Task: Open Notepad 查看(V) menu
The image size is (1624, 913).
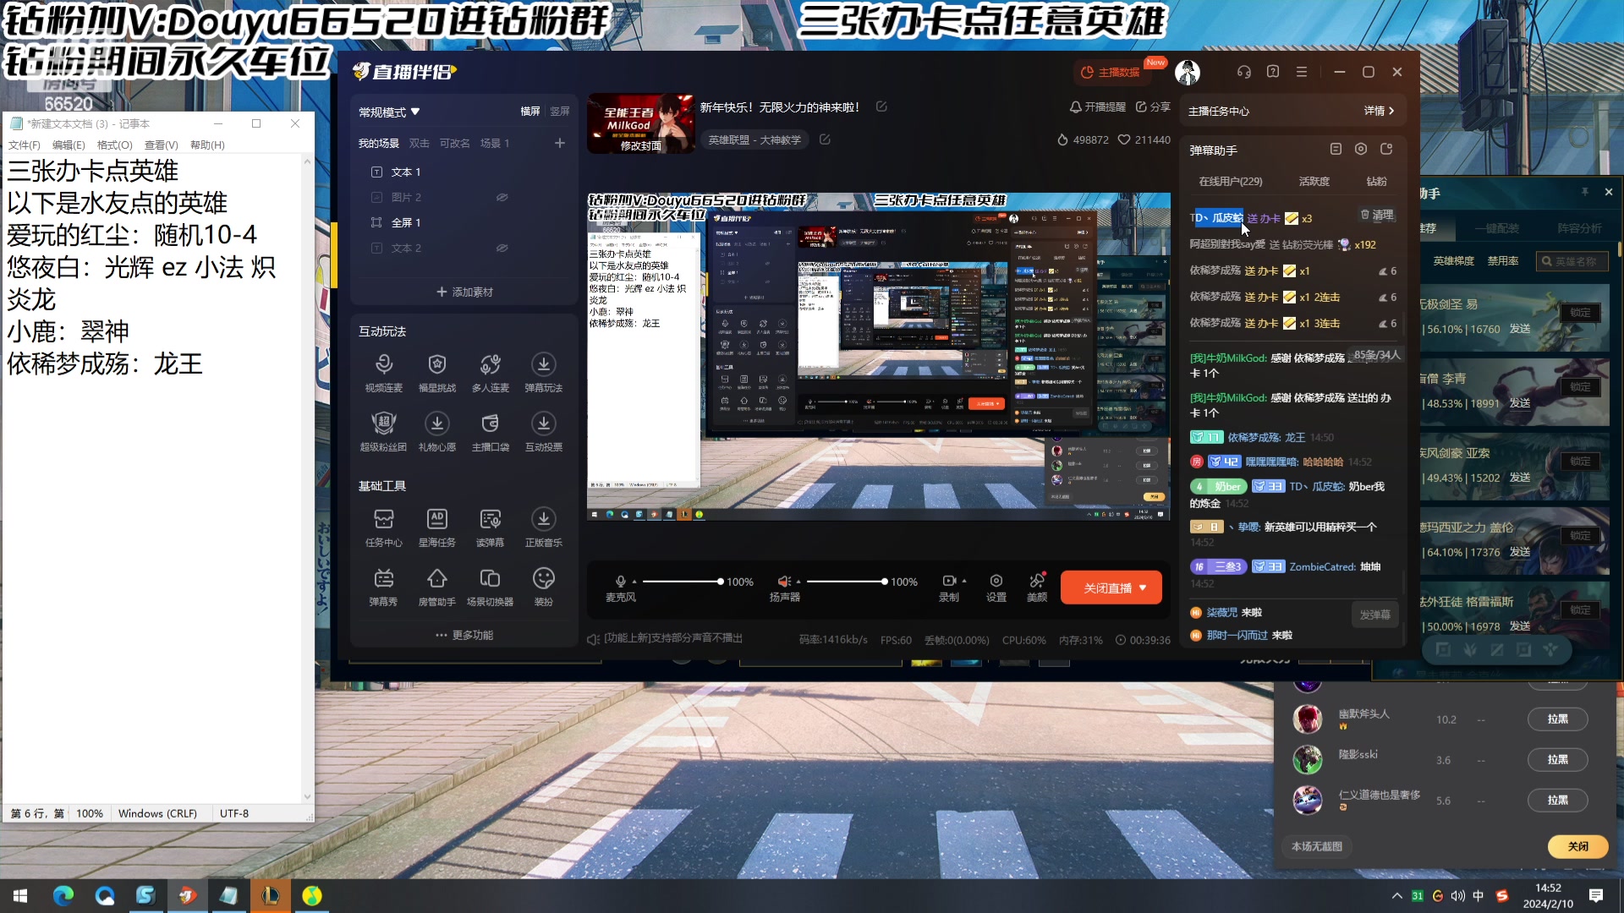Action: 162,145
